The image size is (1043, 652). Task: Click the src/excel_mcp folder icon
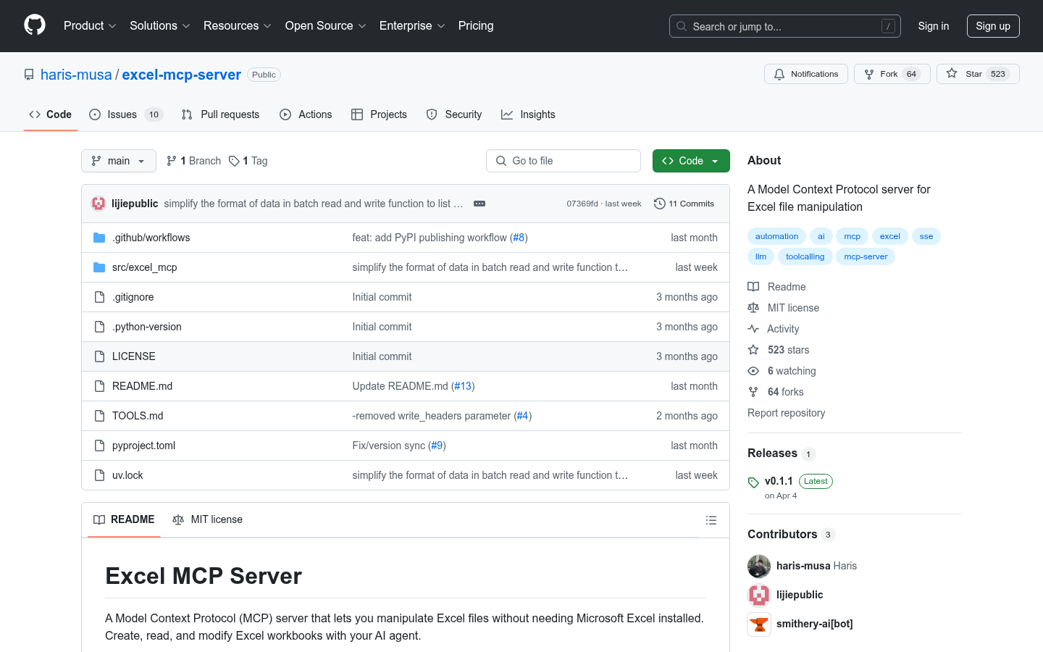pyautogui.click(x=99, y=267)
